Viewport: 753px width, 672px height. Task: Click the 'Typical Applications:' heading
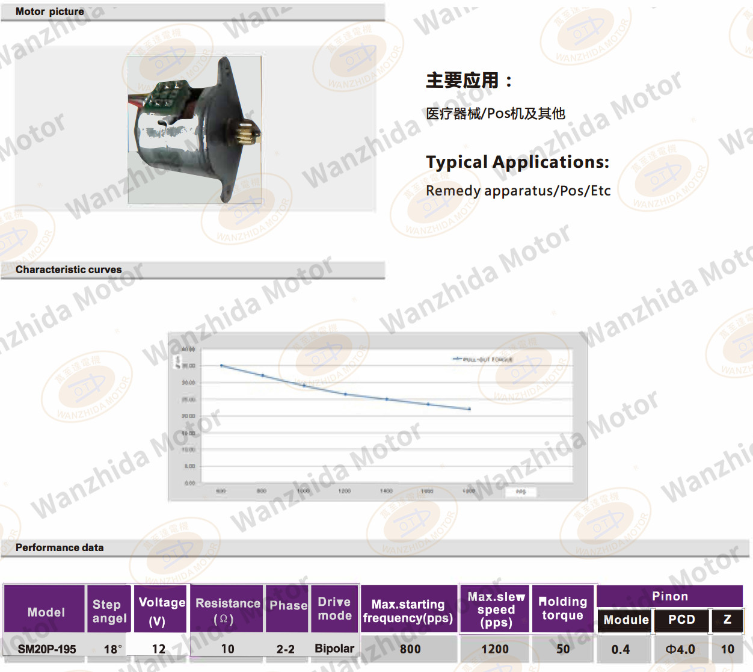pos(518,162)
